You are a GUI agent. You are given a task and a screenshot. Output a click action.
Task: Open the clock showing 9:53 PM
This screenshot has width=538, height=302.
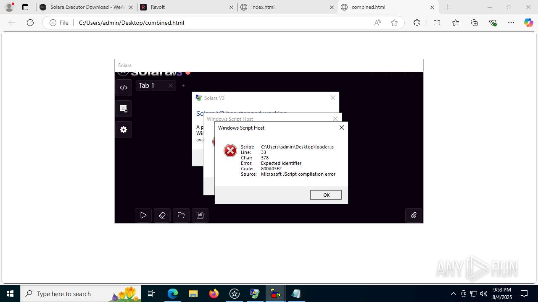coord(502,294)
